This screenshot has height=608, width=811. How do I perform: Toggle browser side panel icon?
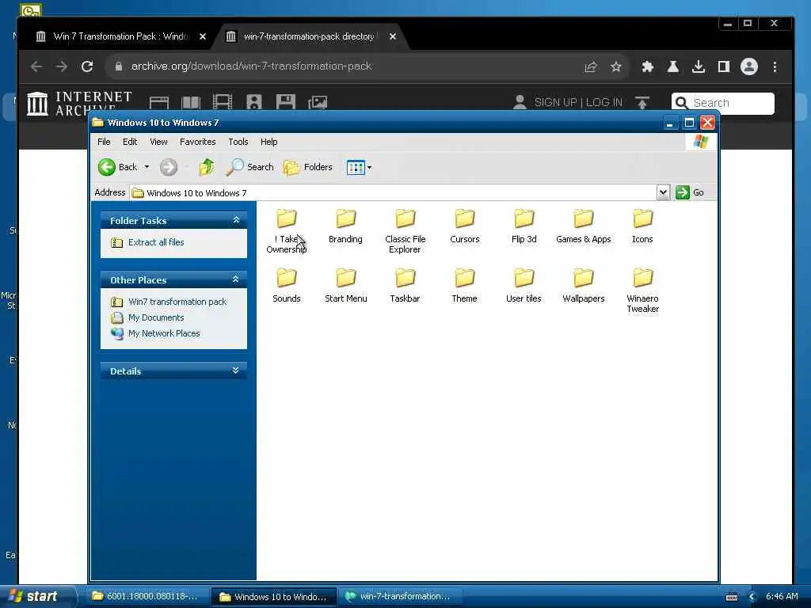(724, 66)
